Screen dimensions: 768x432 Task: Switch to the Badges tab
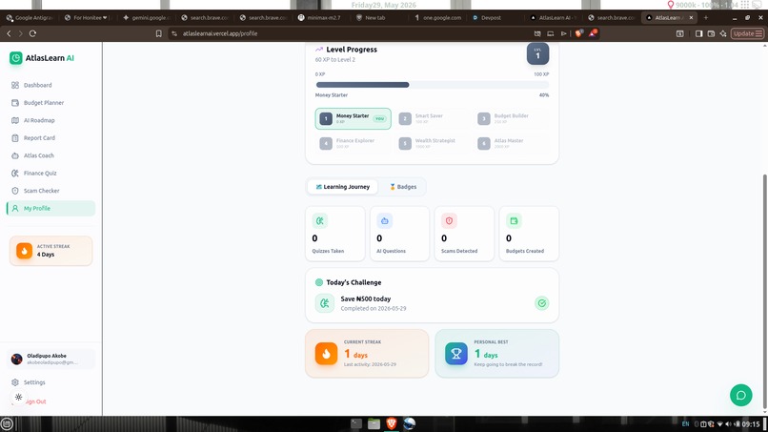[x=403, y=187]
